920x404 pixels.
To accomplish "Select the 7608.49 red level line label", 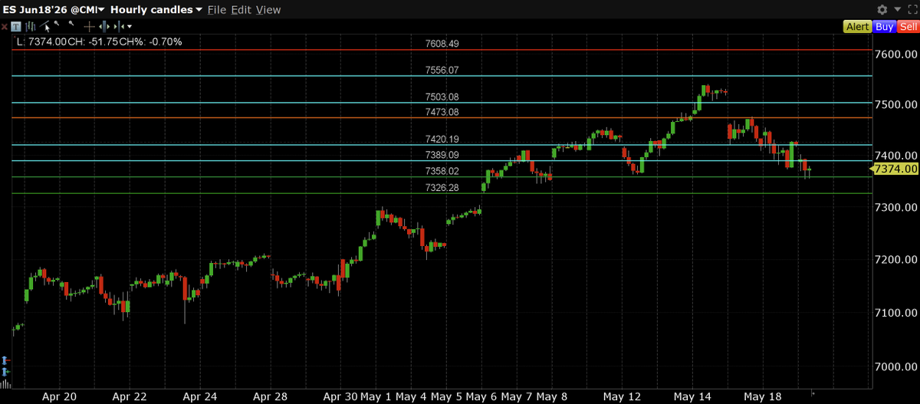I will (442, 44).
